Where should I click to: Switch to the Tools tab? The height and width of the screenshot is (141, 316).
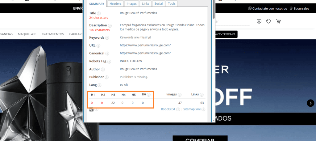172,4
